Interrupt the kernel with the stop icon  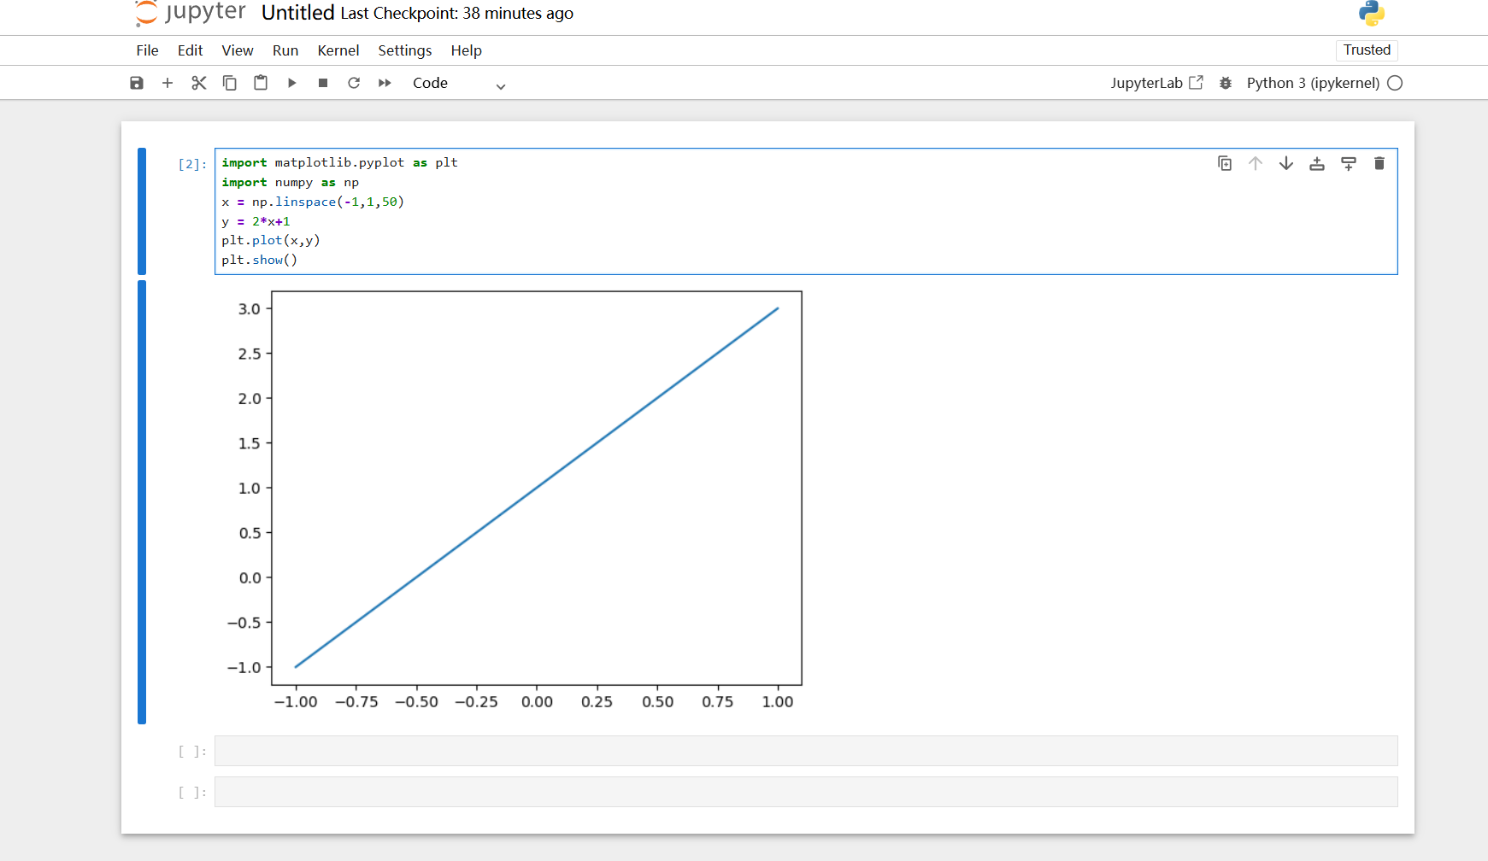point(323,83)
